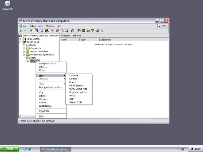This screenshot has width=203, height=152.
Task: Select Computer in the New submenu
Action: click(79, 75)
